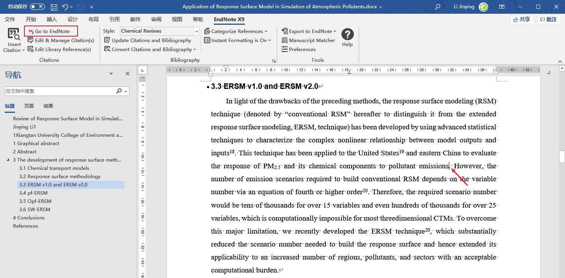Screen dimensions: 565x278
Task: Open EndNote Preferences
Action: click(x=298, y=49)
